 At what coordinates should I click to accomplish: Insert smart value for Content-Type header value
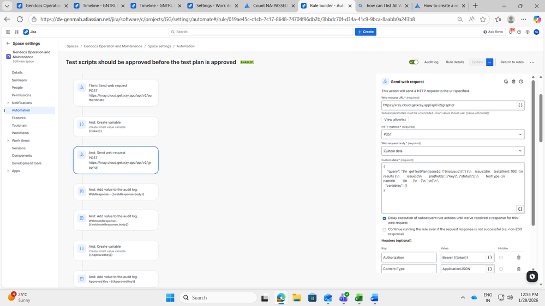pos(490,268)
